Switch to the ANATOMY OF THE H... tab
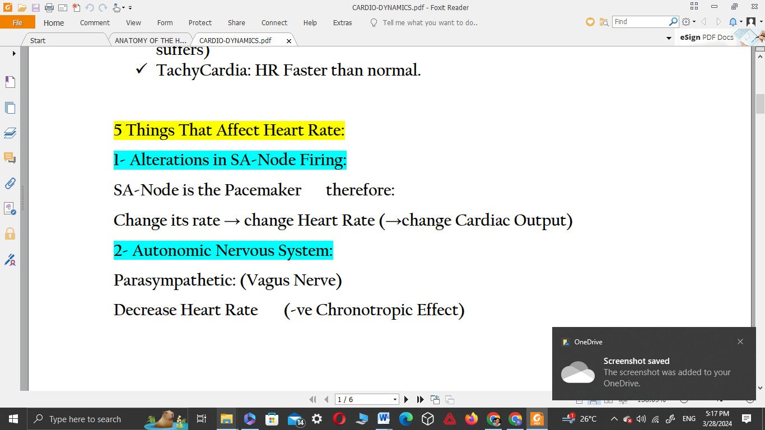The height and width of the screenshot is (430, 765). point(150,40)
